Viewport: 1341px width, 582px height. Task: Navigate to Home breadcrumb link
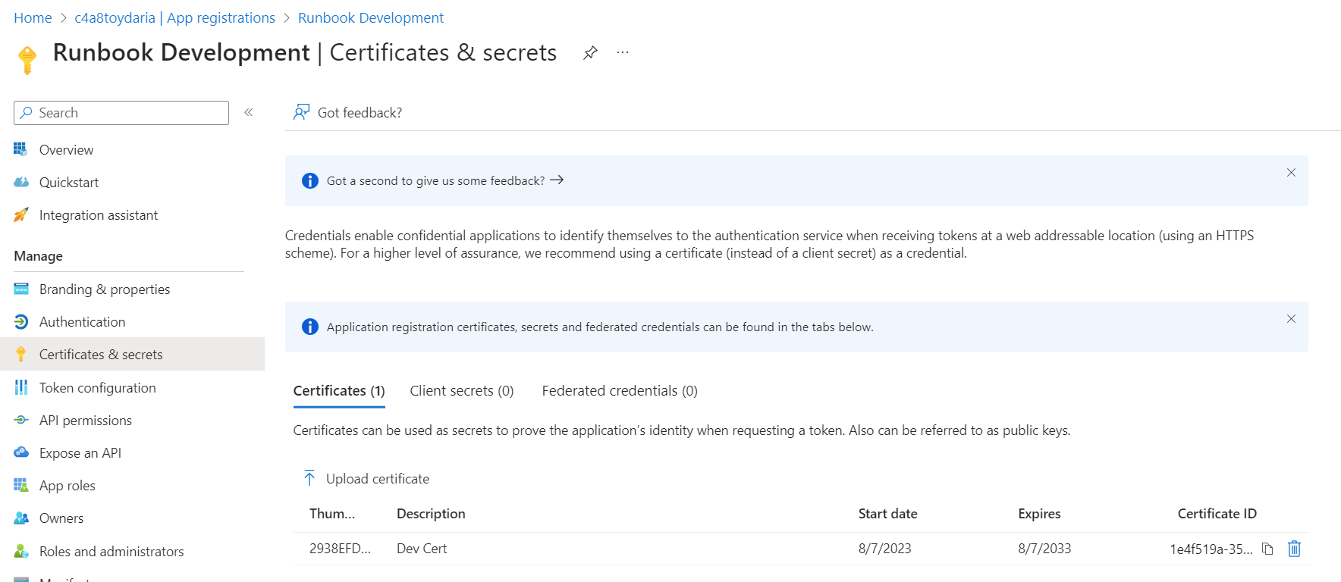33,18
